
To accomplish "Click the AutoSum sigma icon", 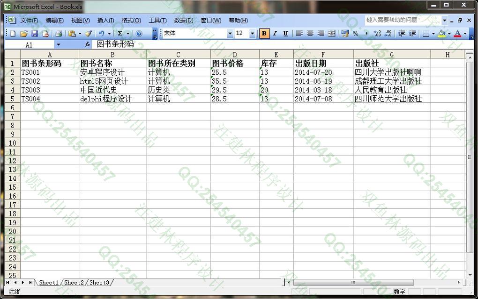I will tap(120, 34).
